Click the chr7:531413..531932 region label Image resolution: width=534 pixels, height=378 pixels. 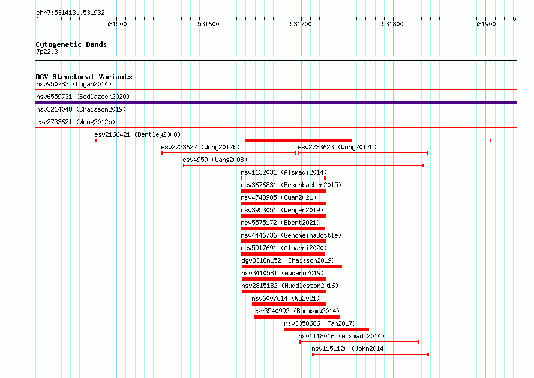pos(70,13)
